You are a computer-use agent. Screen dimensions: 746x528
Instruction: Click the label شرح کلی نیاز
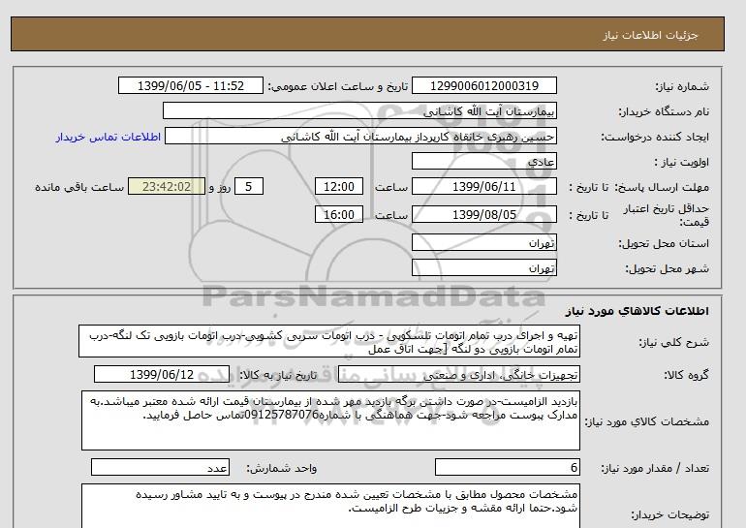(673, 342)
